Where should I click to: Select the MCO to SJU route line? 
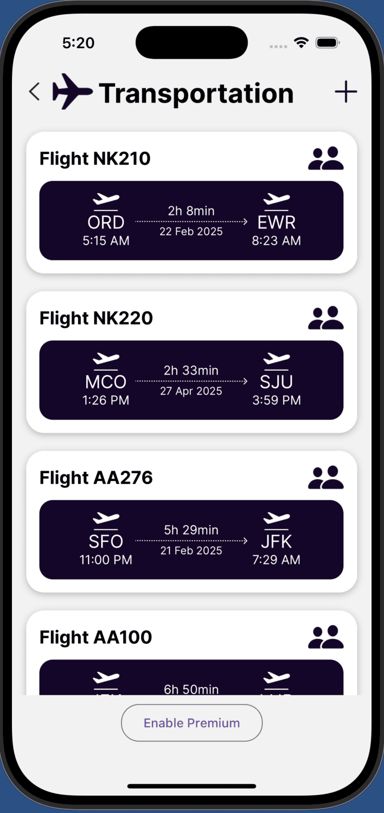pyautogui.click(x=191, y=380)
